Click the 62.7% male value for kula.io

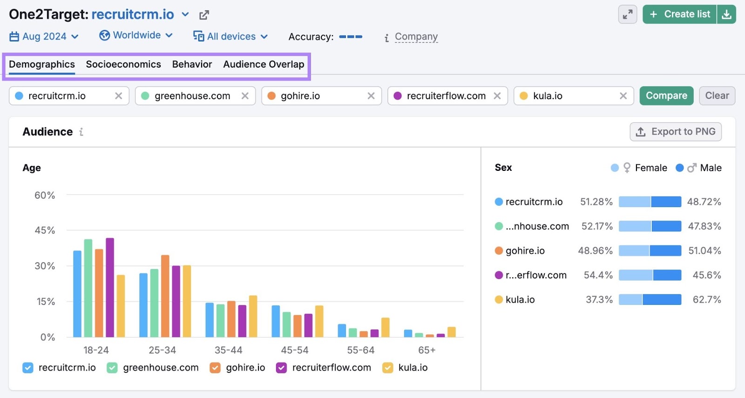point(707,299)
